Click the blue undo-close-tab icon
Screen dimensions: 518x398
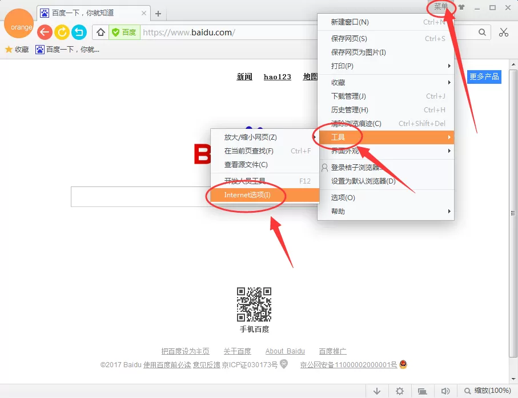point(79,33)
